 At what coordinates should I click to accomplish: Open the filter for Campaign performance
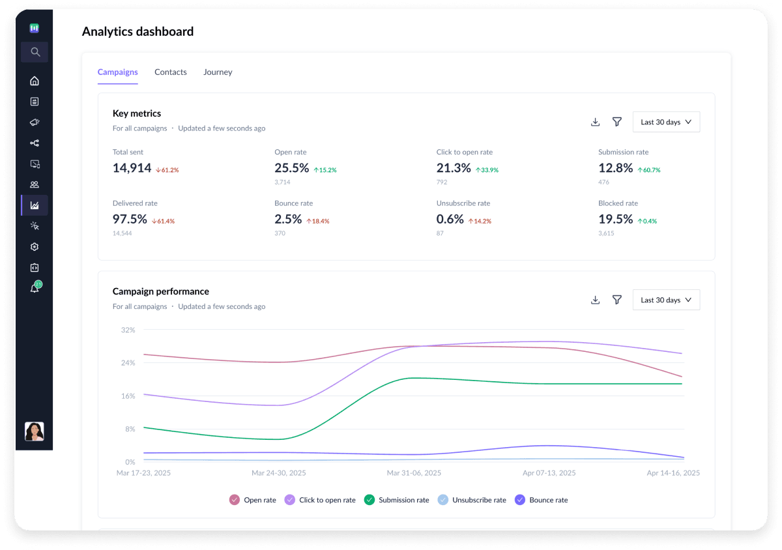(616, 300)
